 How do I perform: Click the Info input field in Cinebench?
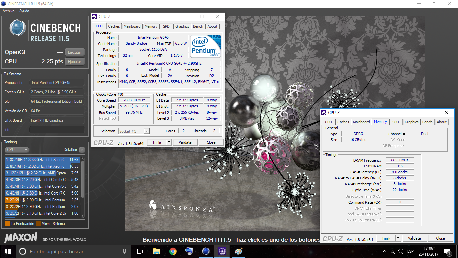(57, 130)
